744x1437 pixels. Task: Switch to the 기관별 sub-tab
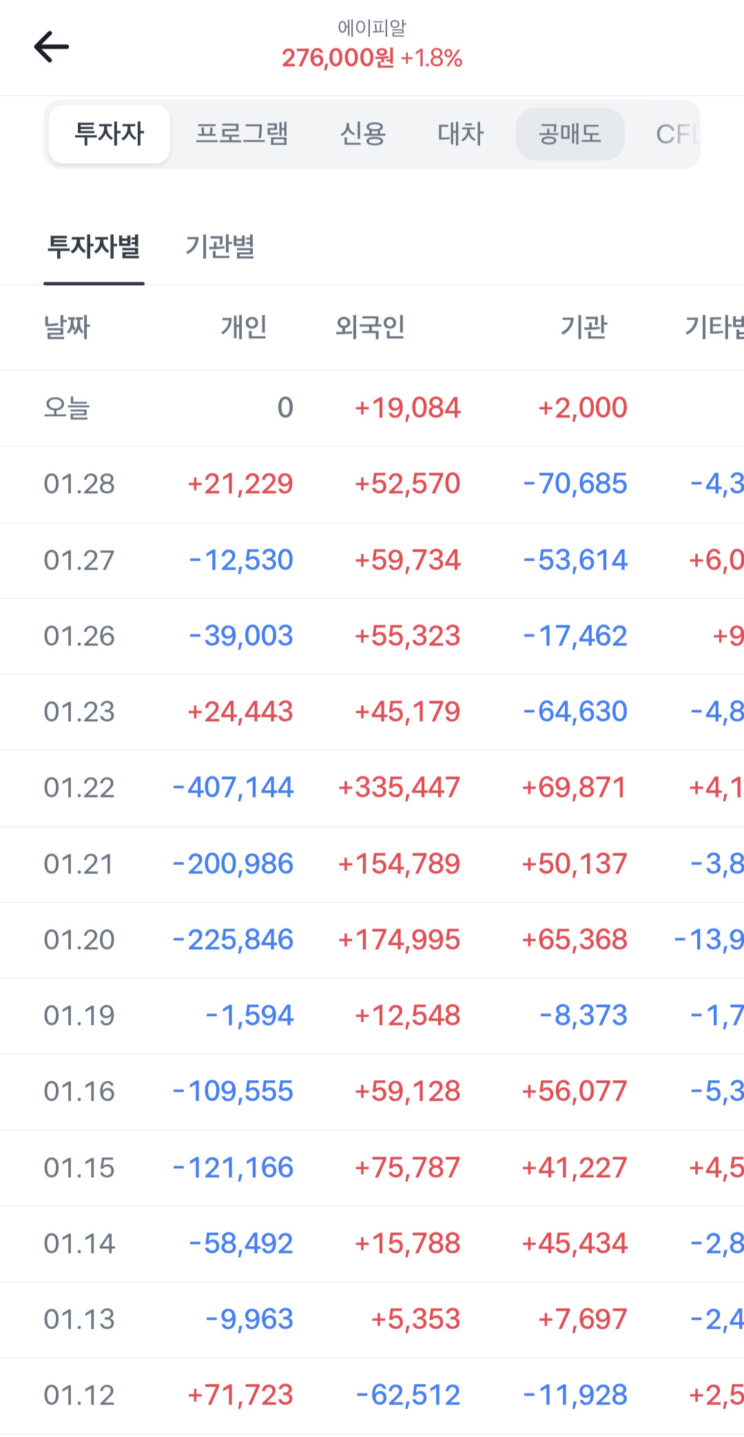click(220, 247)
